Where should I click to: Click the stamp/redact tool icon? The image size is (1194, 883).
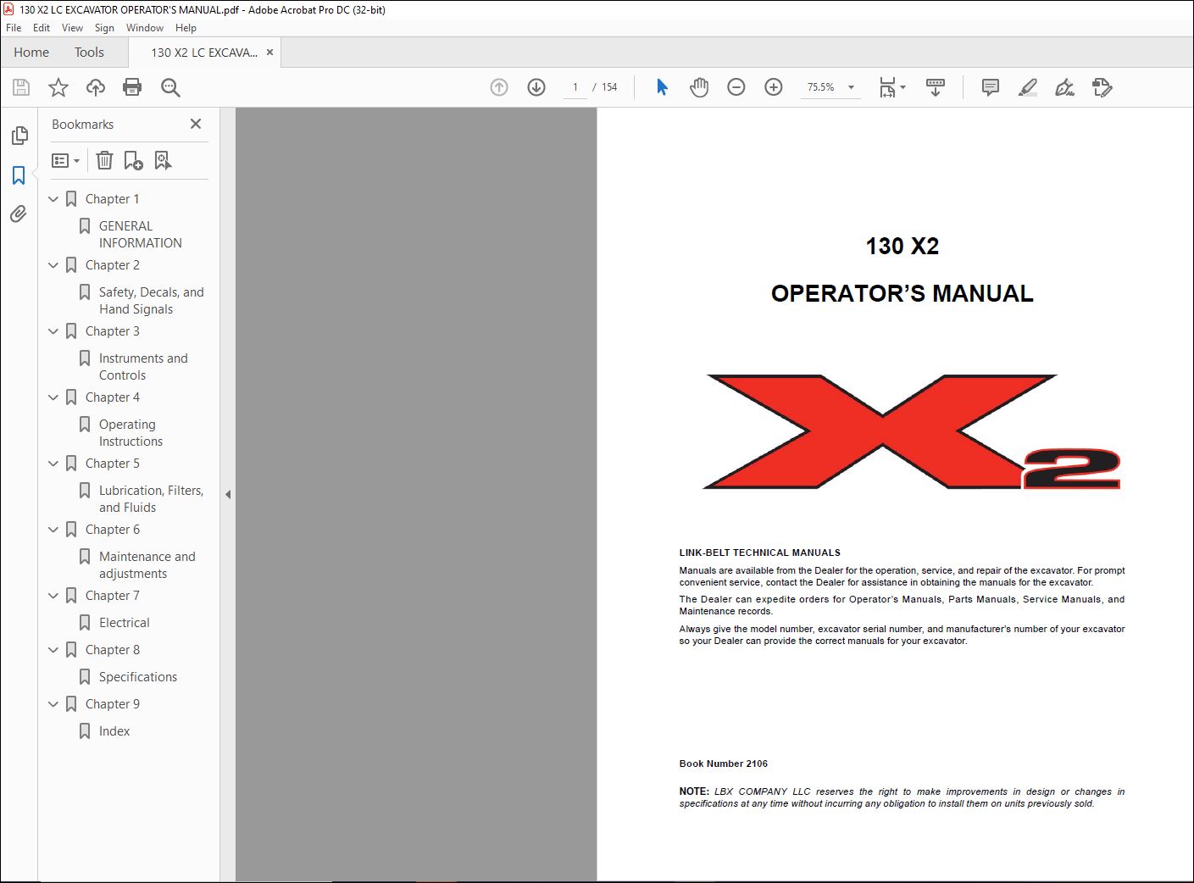coord(1102,87)
